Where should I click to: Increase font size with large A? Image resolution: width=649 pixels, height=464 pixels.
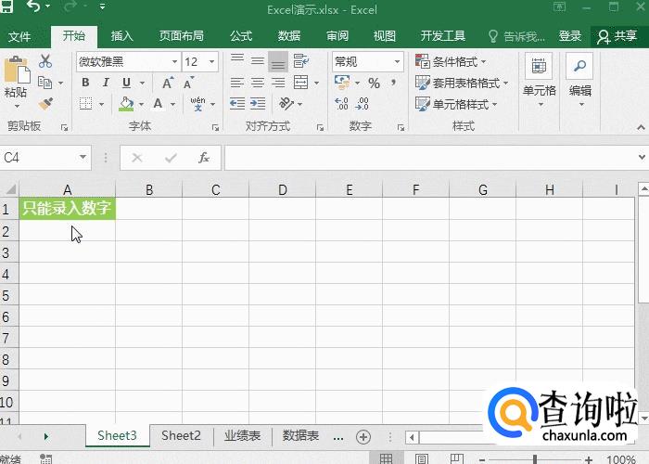[x=168, y=83]
